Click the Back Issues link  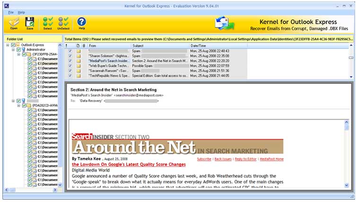tap(223, 159)
